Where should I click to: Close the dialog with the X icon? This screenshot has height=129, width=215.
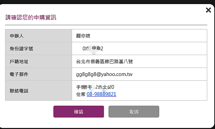[208, 10]
